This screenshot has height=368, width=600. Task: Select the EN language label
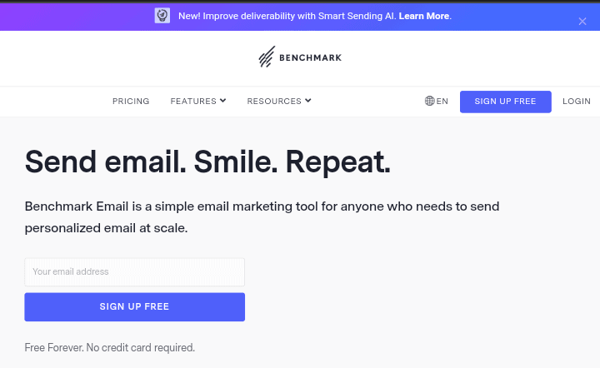(x=442, y=102)
